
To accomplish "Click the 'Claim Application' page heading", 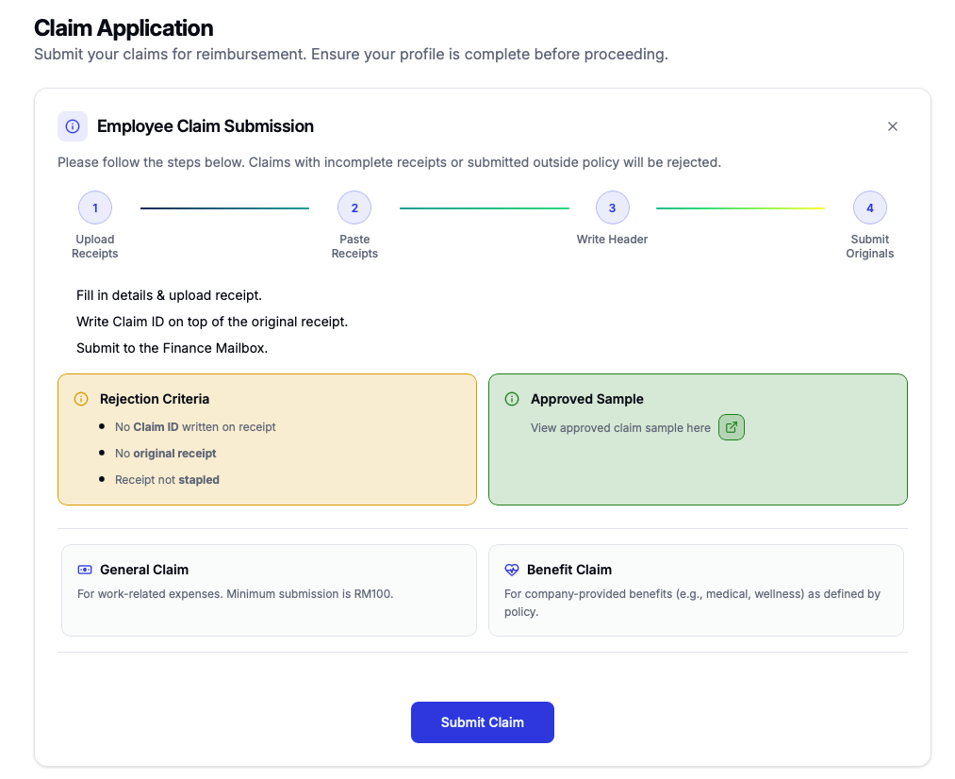I will 123,28.
